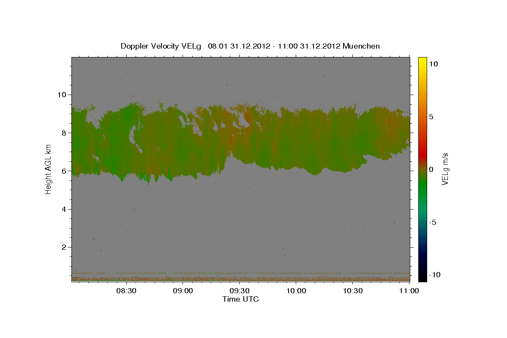Click the height tick label 10

coord(61,95)
